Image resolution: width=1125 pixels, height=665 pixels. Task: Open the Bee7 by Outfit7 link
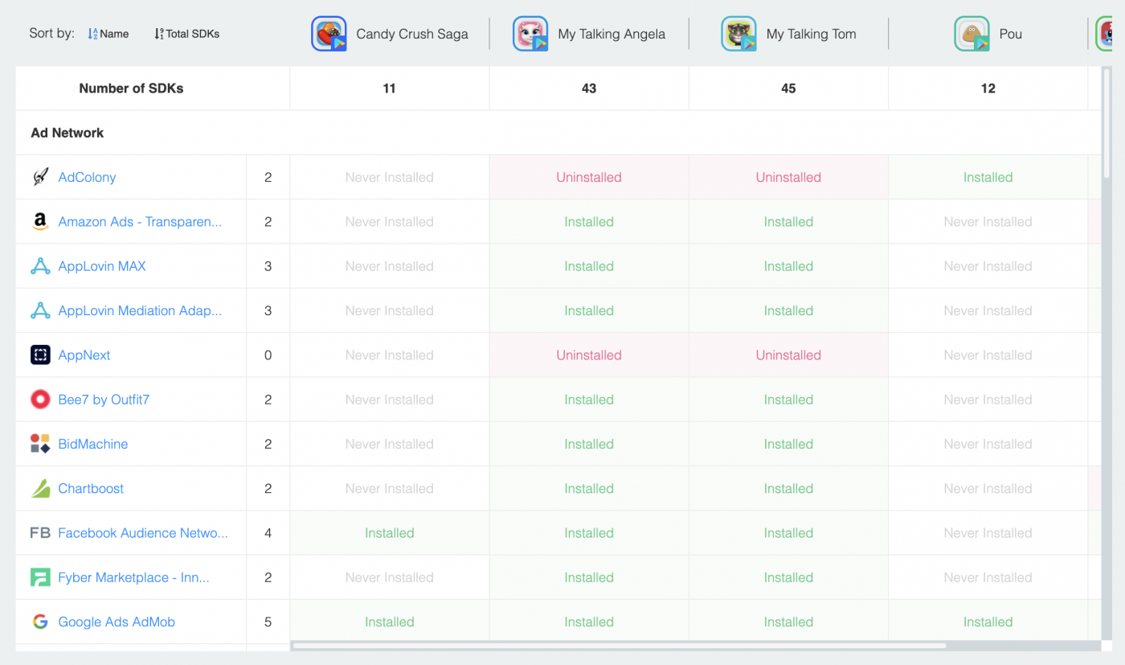pos(104,399)
